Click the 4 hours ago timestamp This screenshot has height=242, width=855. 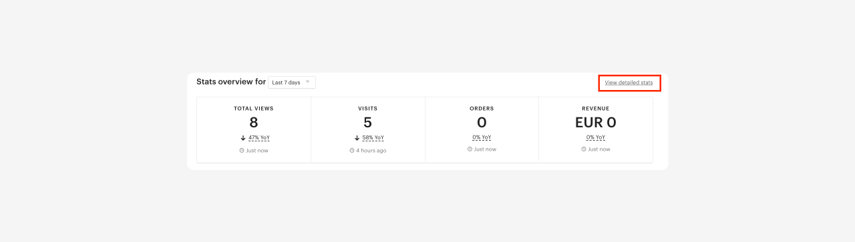click(x=371, y=151)
